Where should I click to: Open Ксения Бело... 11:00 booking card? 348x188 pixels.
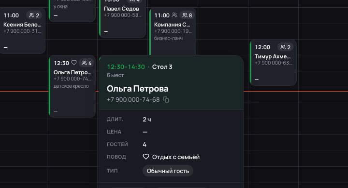click(22, 30)
